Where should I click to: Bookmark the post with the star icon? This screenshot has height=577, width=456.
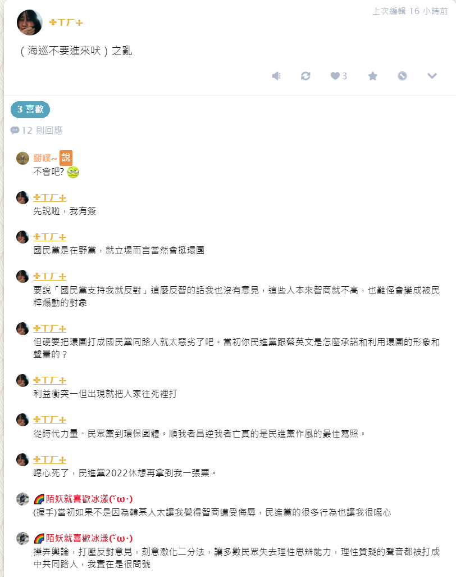pos(372,76)
